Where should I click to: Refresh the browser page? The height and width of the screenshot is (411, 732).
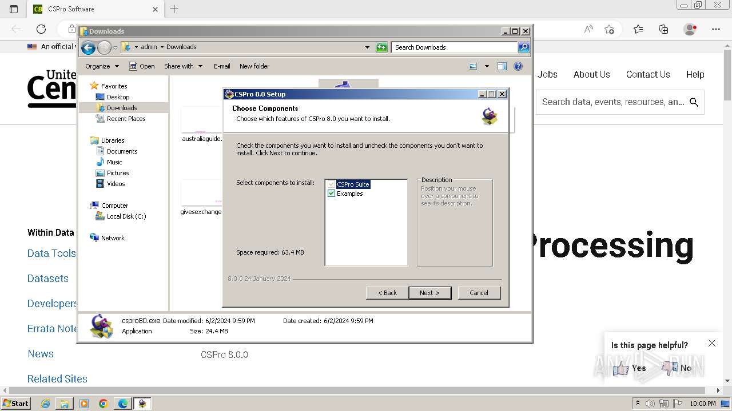tap(41, 29)
